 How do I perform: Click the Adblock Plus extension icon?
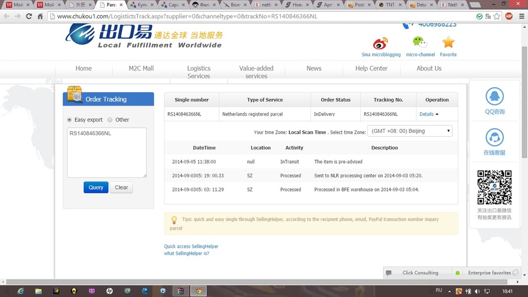pyautogui.click(x=509, y=16)
